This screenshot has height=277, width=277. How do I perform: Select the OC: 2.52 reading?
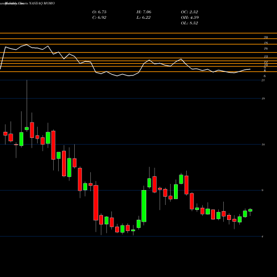pos(189,12)
